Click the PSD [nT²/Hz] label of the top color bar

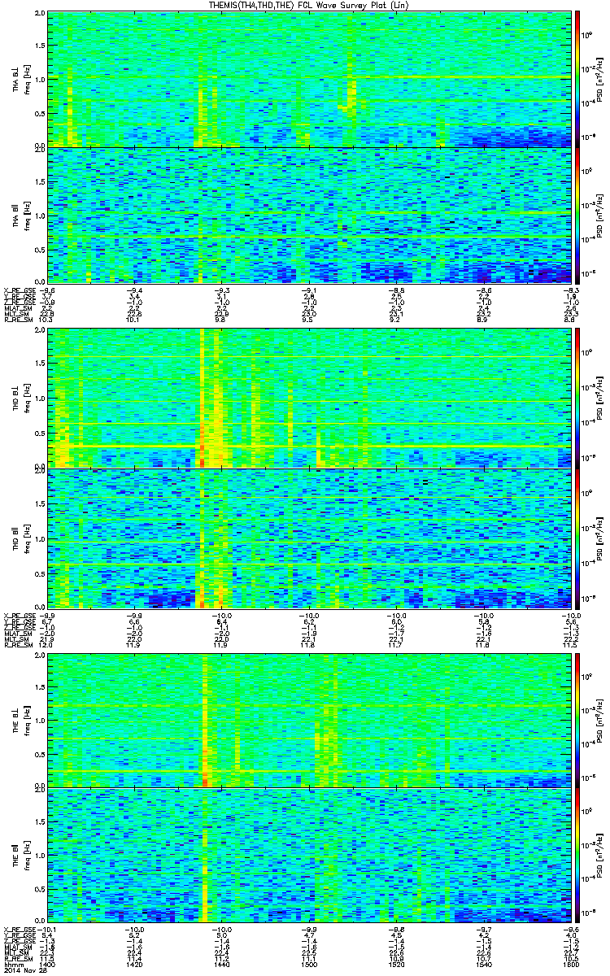coord(599,79)
